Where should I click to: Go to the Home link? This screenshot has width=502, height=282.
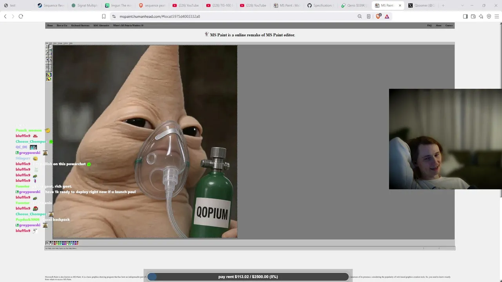coord(50,25)
